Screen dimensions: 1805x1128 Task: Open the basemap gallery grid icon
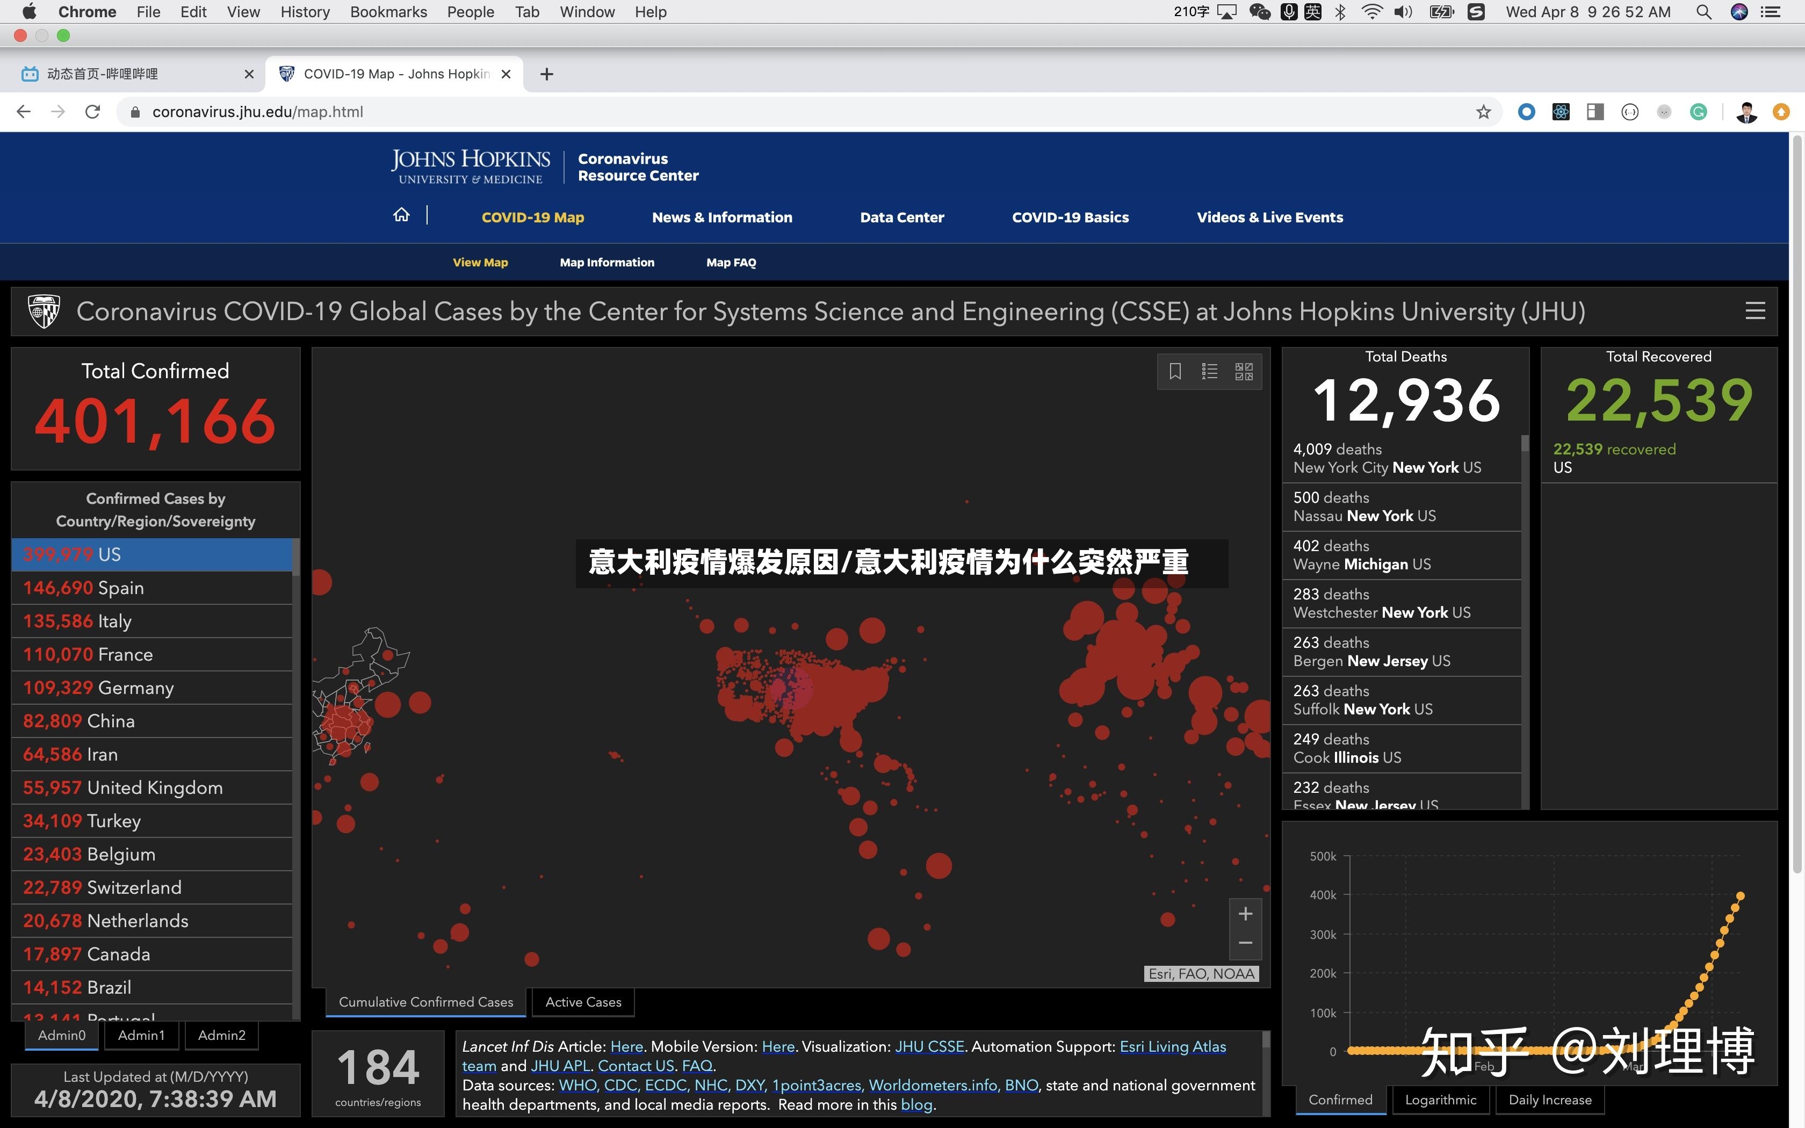pos(1244,372)
